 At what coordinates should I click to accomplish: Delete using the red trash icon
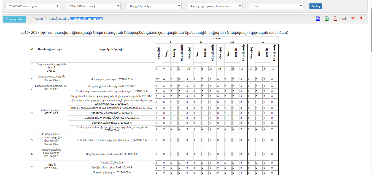click(x=353, y=19)
